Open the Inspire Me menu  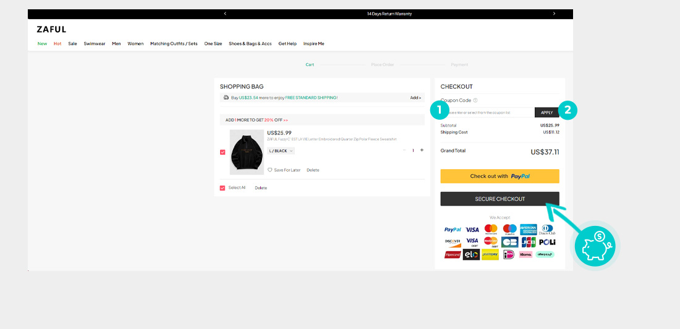coord(313,44)
